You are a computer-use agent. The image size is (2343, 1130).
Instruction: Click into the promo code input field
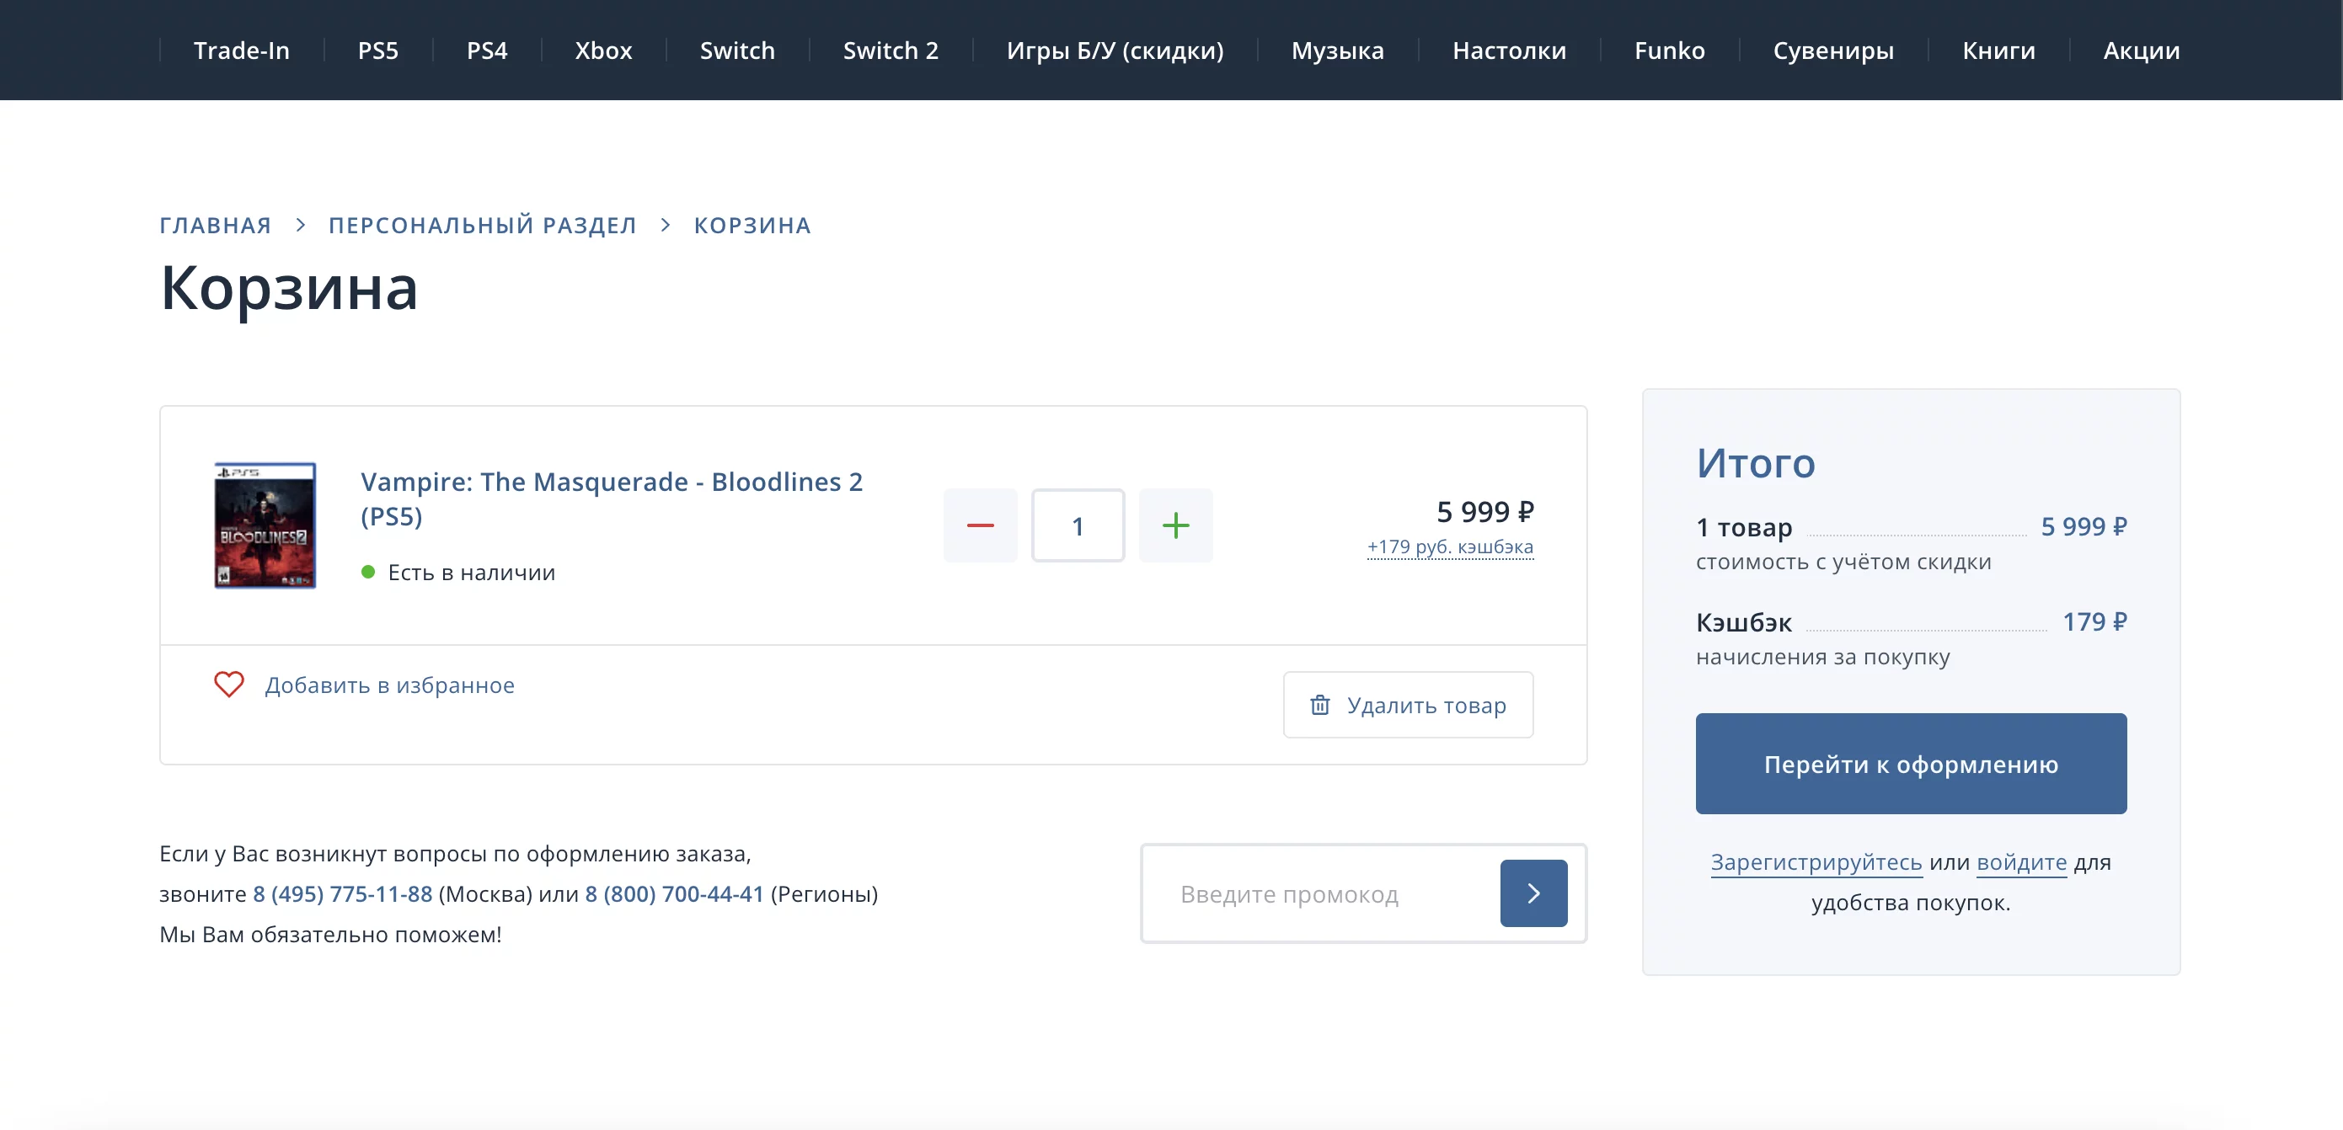pos(1319,893)
